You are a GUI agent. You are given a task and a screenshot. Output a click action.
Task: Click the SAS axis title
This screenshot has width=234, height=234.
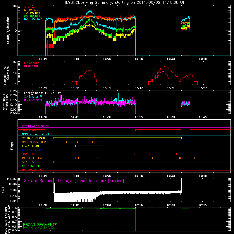click(x=3, y=190)
